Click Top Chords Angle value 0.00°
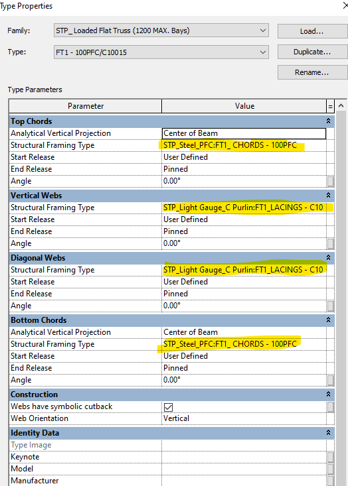This screenshot has height=486, width=348. coord(244,181)
